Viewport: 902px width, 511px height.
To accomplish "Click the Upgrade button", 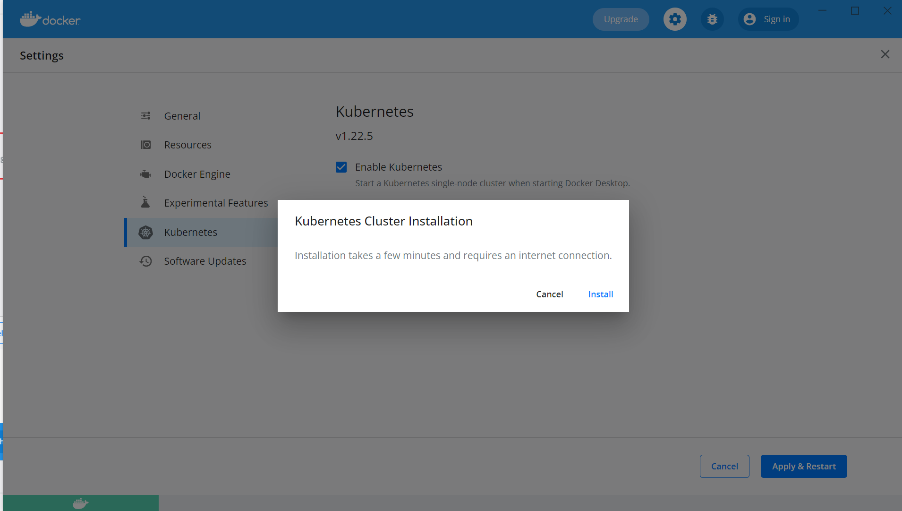I will tap(621, 19).
